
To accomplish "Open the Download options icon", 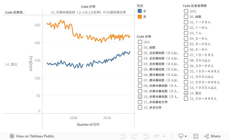I will [183, 136].
